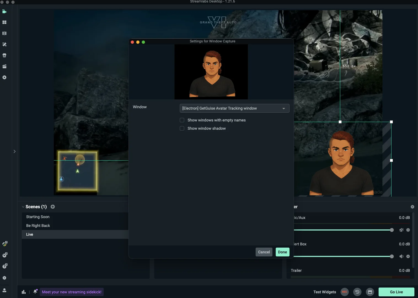The width and height of the screenshot is (418, 298).
Task: Click Done in Window Capture settings
Action: click(282, 252)
